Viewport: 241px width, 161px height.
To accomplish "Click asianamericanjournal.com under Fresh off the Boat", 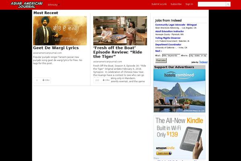I will pos(108,62).
